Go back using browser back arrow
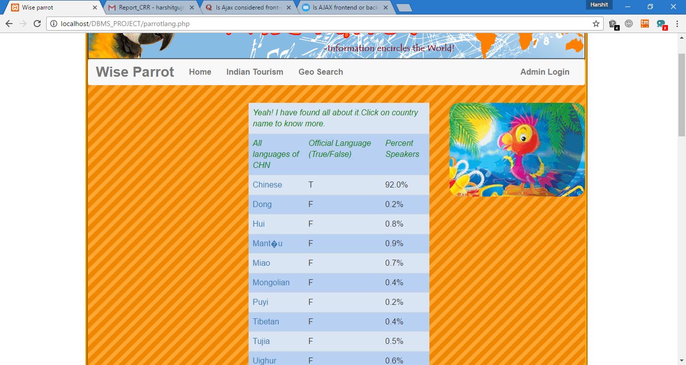 click(x=9, y=24)
